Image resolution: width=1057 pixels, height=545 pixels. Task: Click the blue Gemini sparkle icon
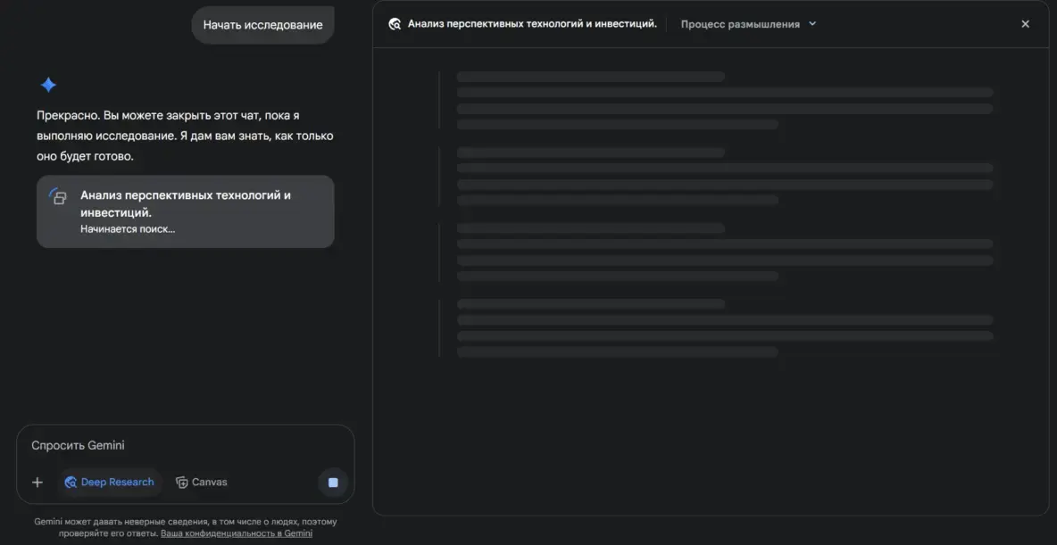tap(48, 85)
